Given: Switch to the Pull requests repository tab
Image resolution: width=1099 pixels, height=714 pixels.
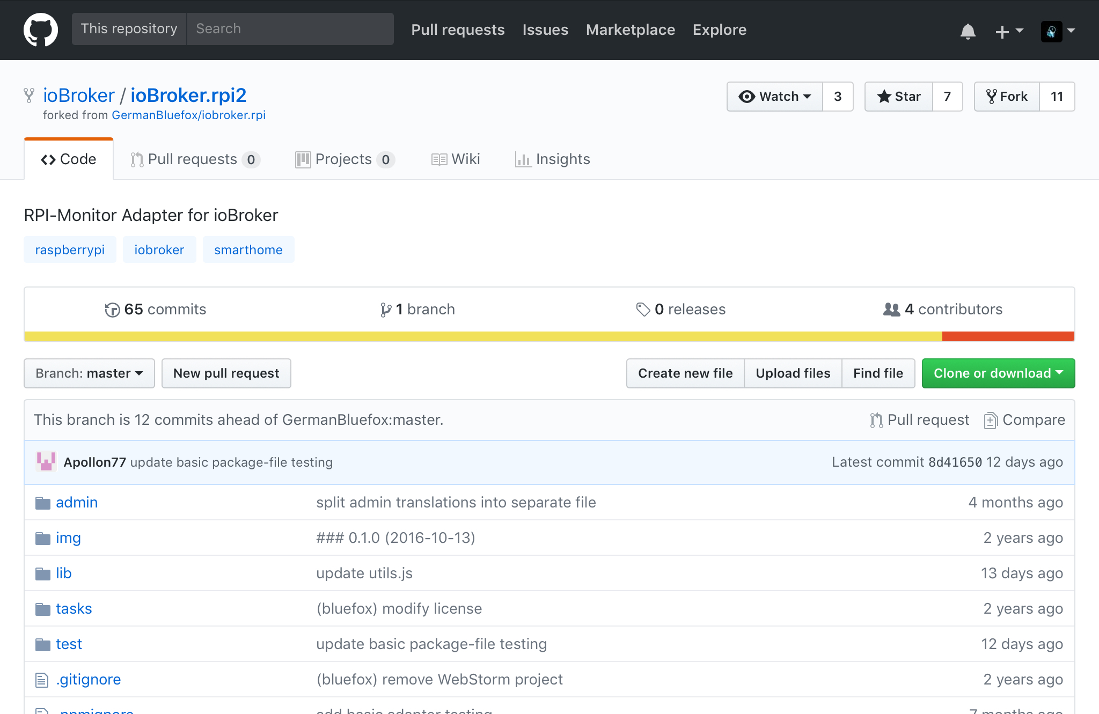Looking at the screenshot, I should click(x=195, y=159).
